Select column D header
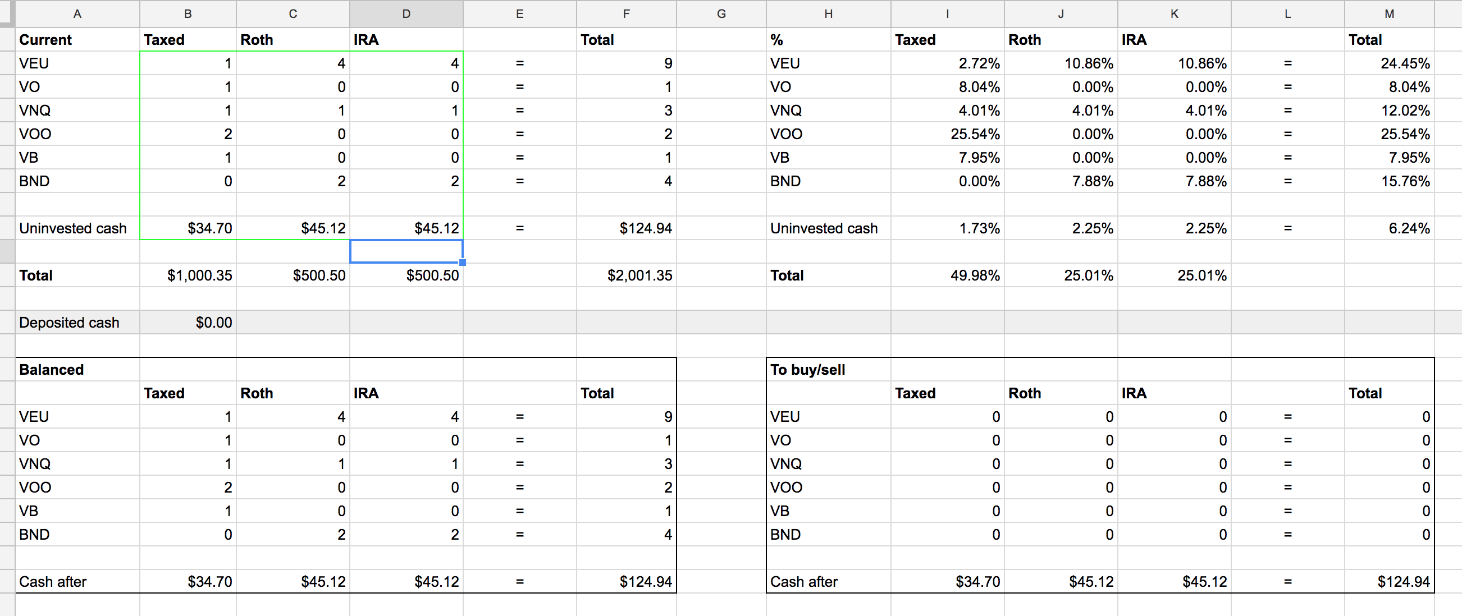 point(406,13)
